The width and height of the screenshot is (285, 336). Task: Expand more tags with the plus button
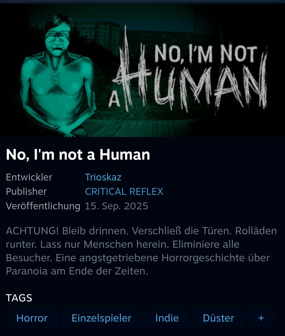click(261, 318)
